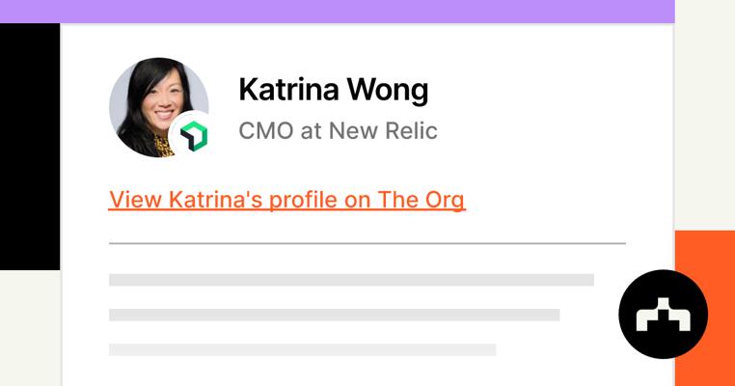The height and width of the screenshot is (386, 735).
Task: Click the beige area below black block
Action: click(x=29, y=328)
